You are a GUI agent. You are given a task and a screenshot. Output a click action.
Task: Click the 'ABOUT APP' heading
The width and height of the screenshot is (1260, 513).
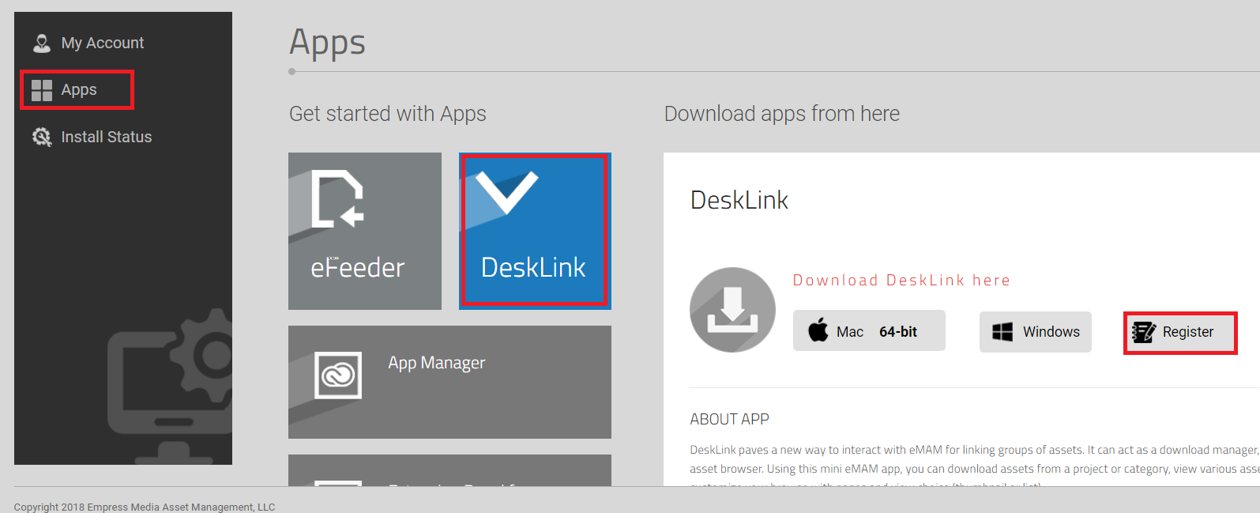(x=729, y=420)
